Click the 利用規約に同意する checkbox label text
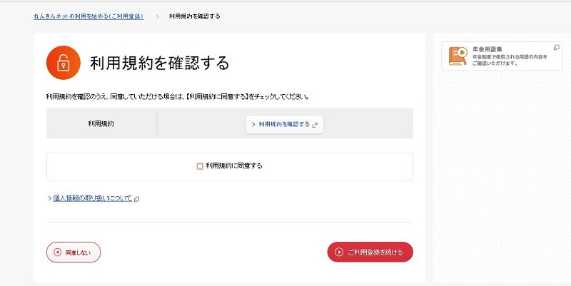Screen dimensions: 571x286 pos(234,166)
